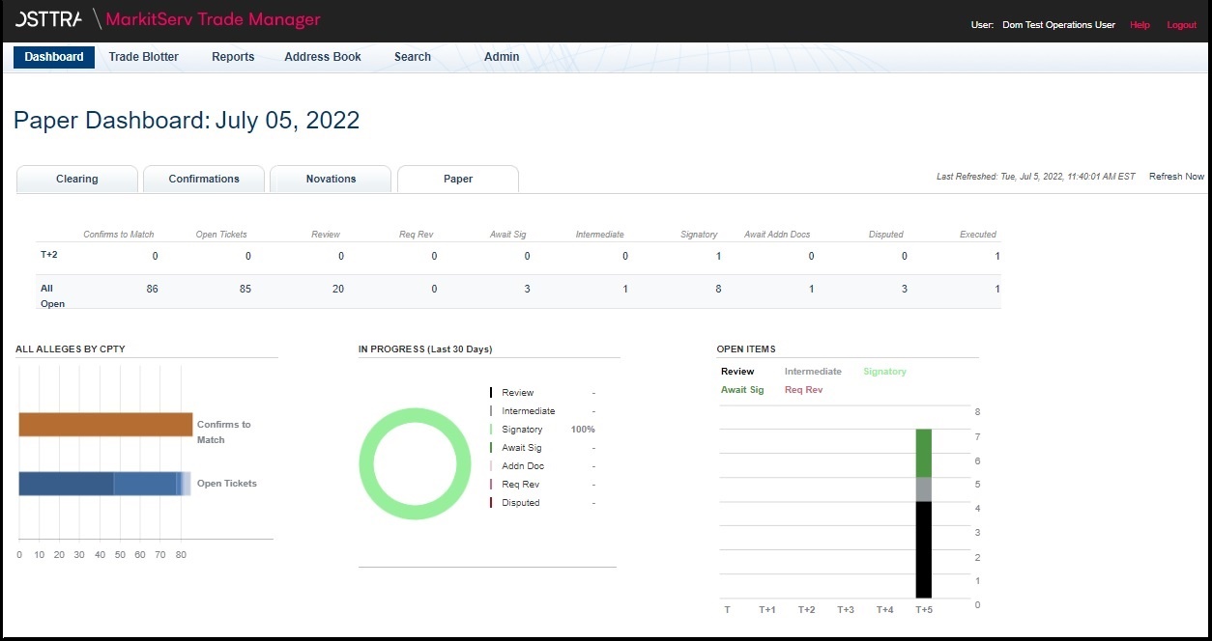Click the 100% Signatory value
This screenshot has width=1212, height=641.
coord(583,430)
